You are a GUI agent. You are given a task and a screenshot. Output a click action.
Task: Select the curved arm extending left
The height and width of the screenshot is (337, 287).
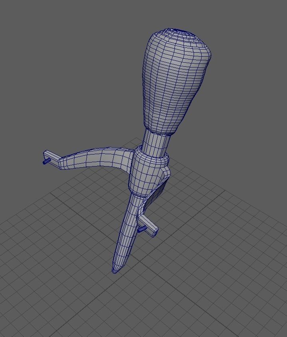pos(97,158)
